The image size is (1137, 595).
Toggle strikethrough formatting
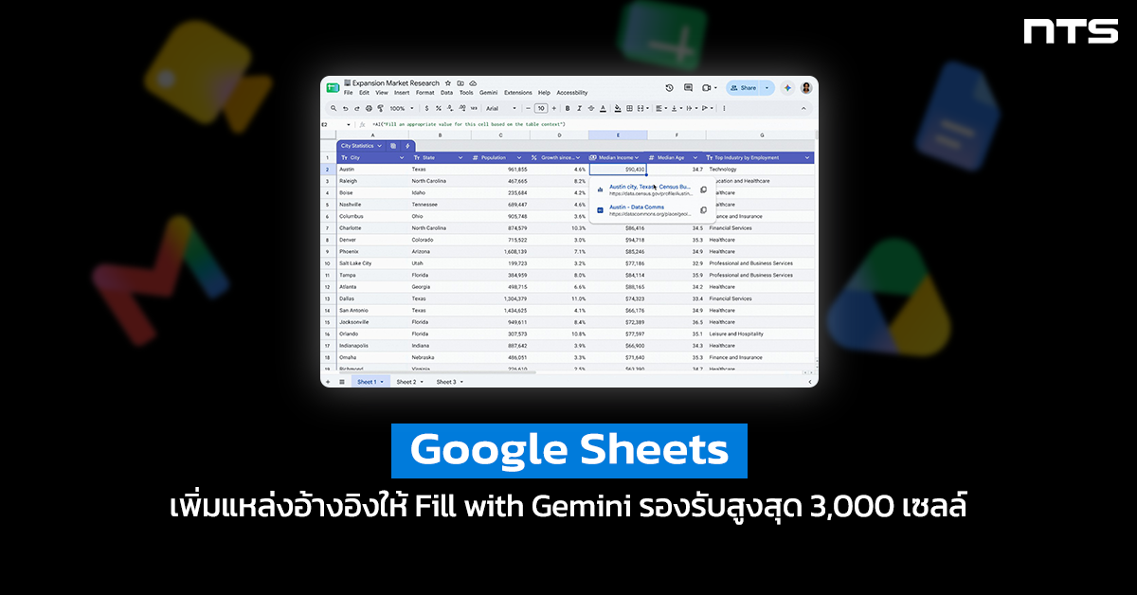[590, 108]
